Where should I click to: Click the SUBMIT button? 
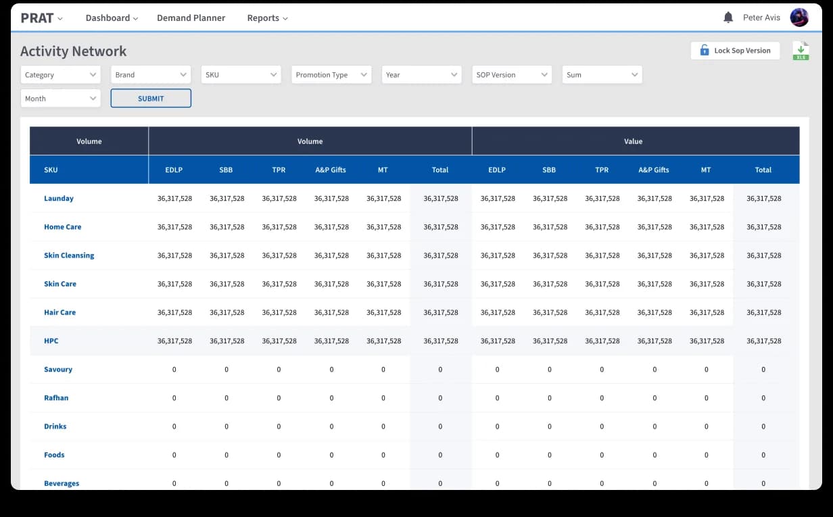151,99
